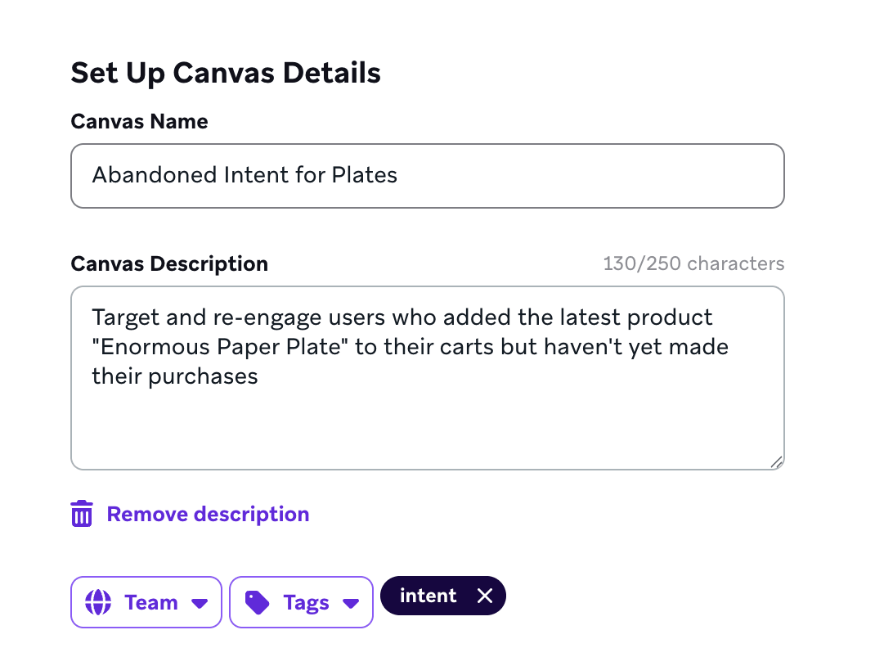The image size is (875, 666).
Task: Open the Team selector by its label
Action: pos(151,602)
